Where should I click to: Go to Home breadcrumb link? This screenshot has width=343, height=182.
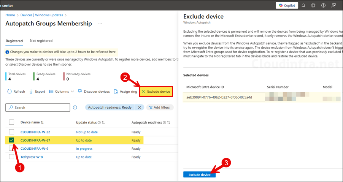10,15
